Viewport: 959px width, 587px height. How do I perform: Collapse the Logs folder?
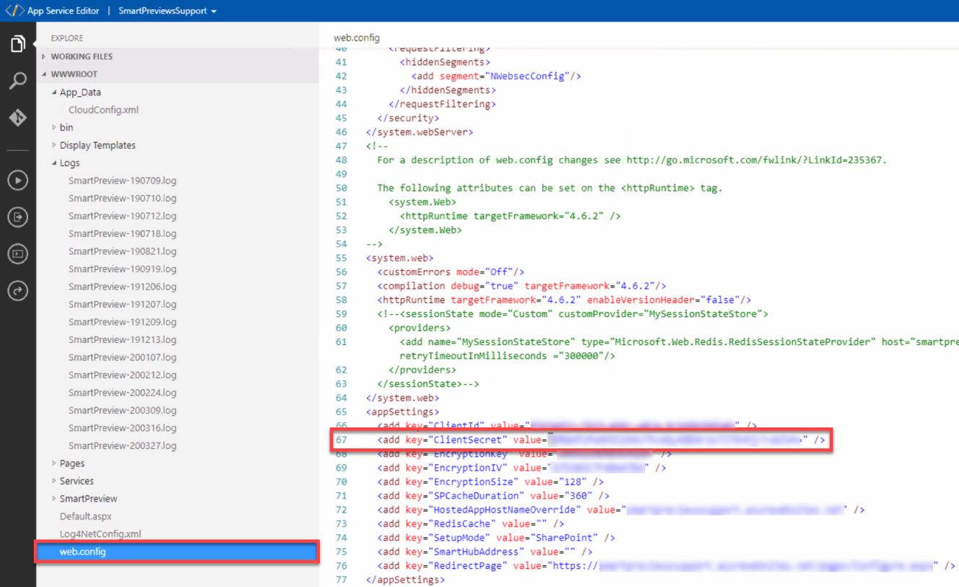69,163
